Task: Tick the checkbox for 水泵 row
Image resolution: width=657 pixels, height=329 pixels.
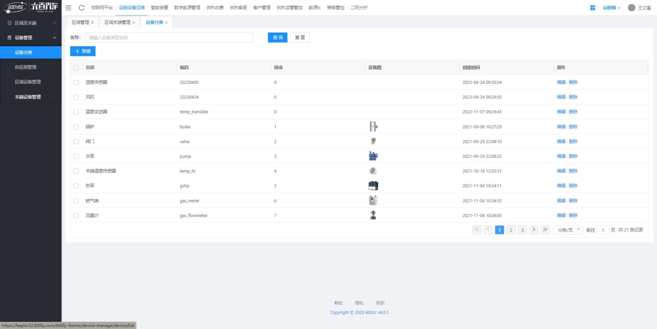Action: [x=76, y=157]
